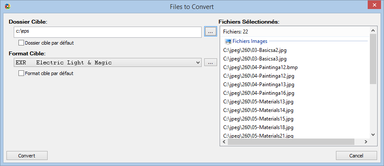Click the horizontal scroll left arrow
The width and height of the screenshot is (384, 166).
[x=224, y=142]
